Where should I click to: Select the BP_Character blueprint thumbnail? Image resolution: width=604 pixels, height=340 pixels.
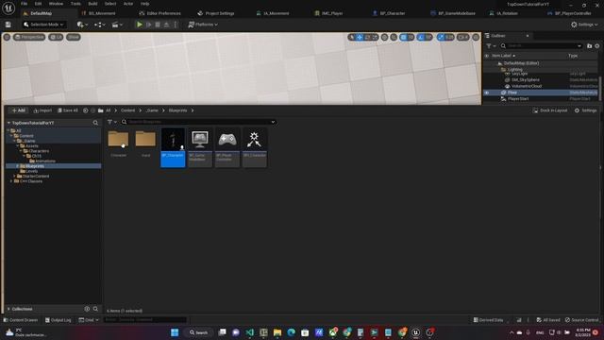pyautogui.click(x=173, y=147)
